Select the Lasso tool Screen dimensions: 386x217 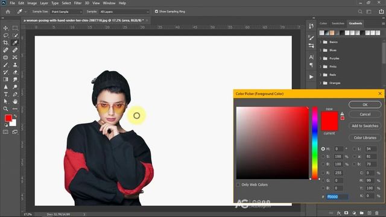click(5, 36)
